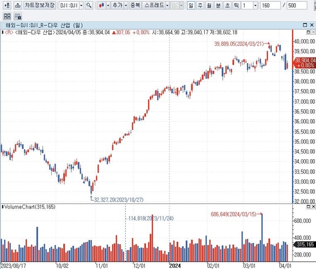
Task: Maximize the 해외-DJI chart window
Action: point(305,25)
